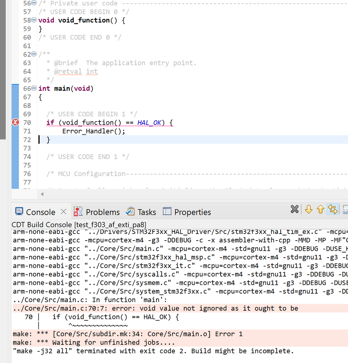The height and width of the screenshot is (363, 348).
Task: Go to previous error with up arrow
Action: (x=320, y=209)
